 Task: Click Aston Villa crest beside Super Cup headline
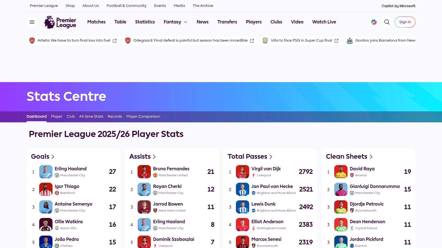coord(265,41)
